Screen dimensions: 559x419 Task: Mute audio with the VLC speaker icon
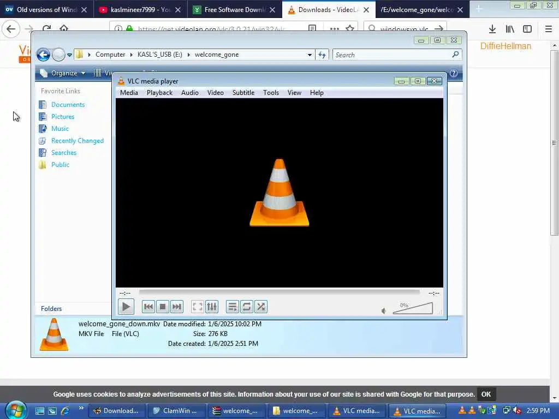(x=384, y=310)
